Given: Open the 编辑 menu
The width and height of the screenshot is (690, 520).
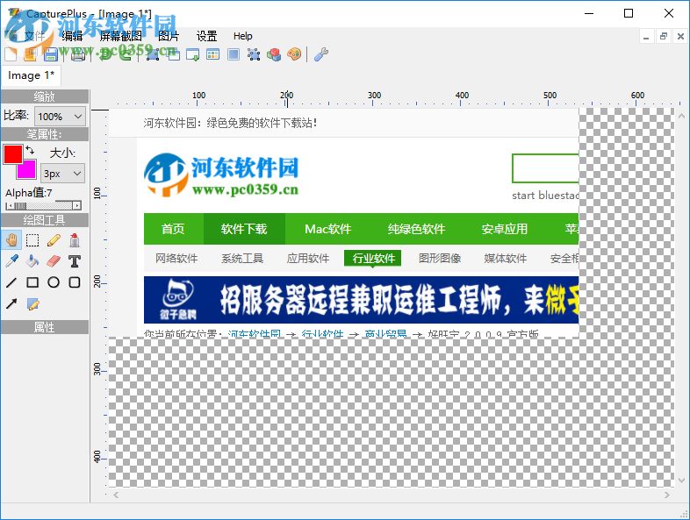Looking at the screenshot, I should pyautogui.click(x=72, y=36).
